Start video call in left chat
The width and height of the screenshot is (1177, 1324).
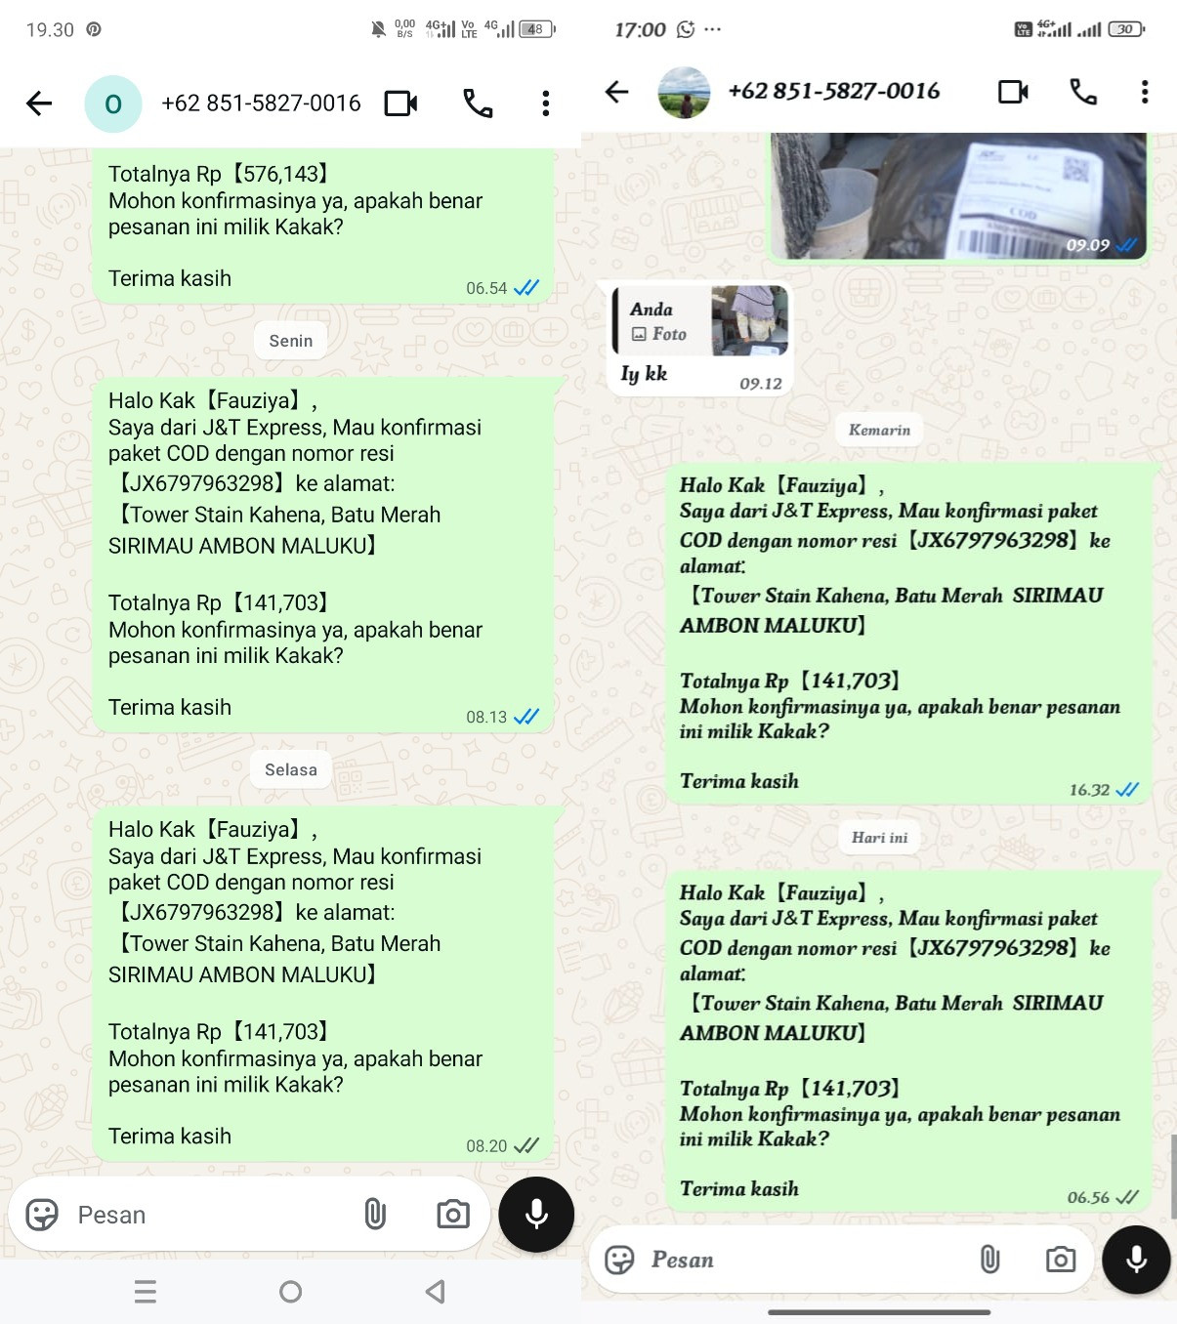click(x=400, y=103)
